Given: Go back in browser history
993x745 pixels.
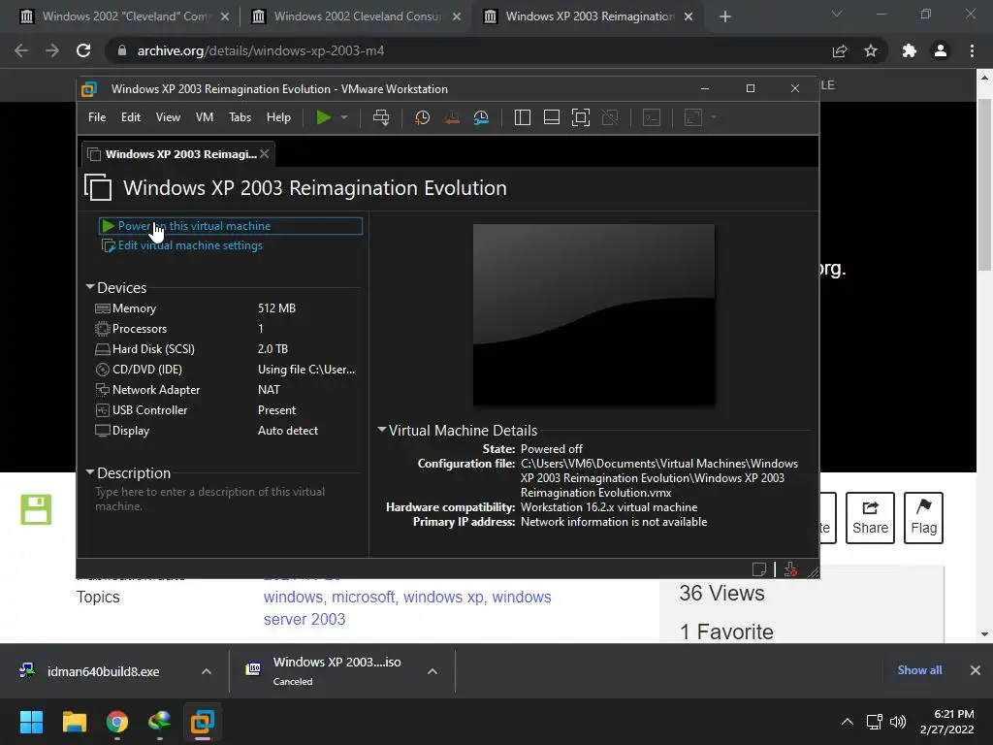Looking at the screenshot, I should (21, 50).
